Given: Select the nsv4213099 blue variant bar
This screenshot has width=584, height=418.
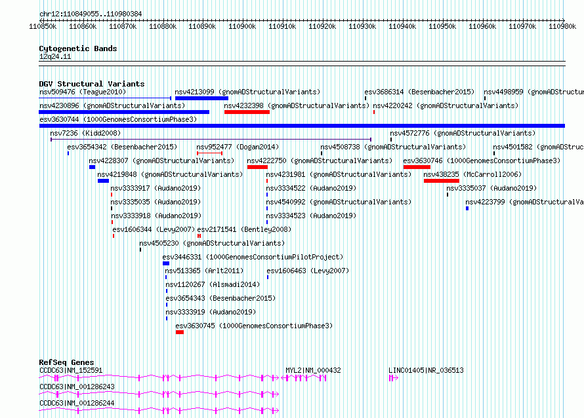Looking at the screenshot, I should point(201,98).
